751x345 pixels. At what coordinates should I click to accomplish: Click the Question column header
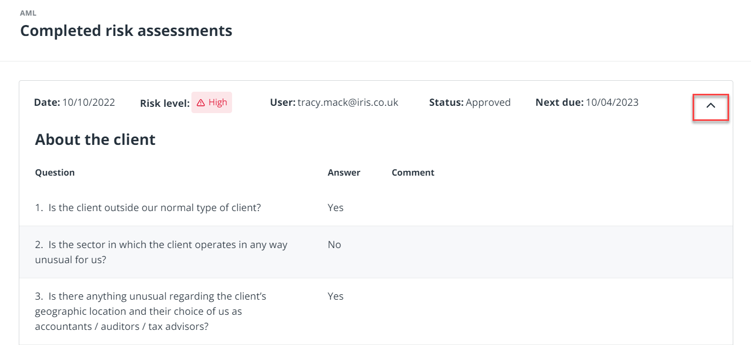55,173
